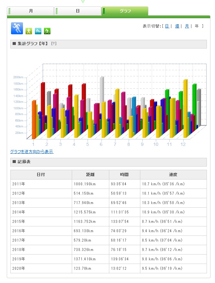Screen dimensions: 215x283
Task: Select the 2012年 row date cell
Action: coord(41,193)
